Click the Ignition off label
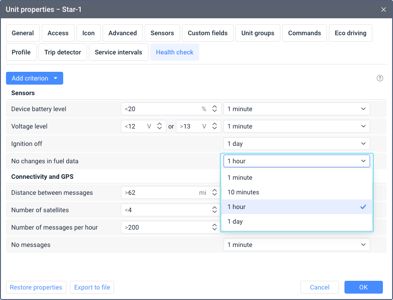Viewport: 393px width, 300px height. tap(27, 144)
